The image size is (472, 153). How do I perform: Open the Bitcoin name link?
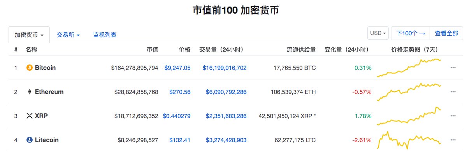(45, 68)
